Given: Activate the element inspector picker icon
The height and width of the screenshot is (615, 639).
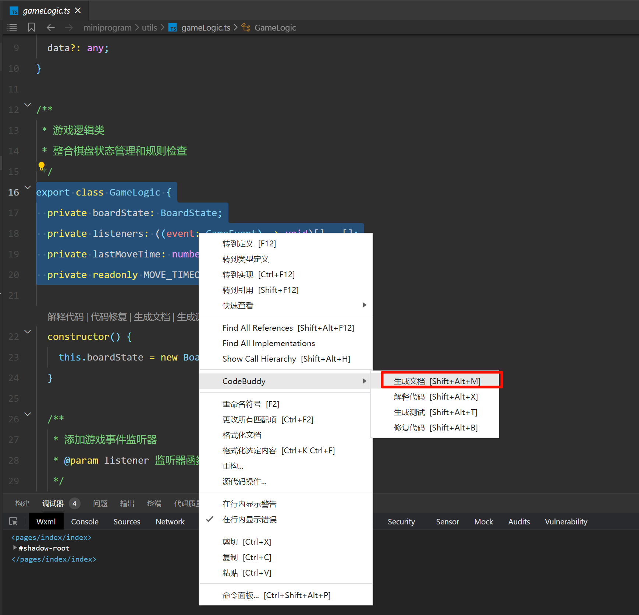Looking at the screenshot, I should (x=14, y=521).
